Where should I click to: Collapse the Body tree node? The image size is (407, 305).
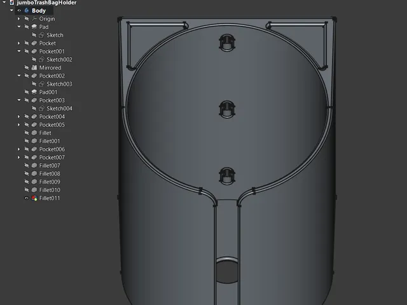(x=11, y=10)
